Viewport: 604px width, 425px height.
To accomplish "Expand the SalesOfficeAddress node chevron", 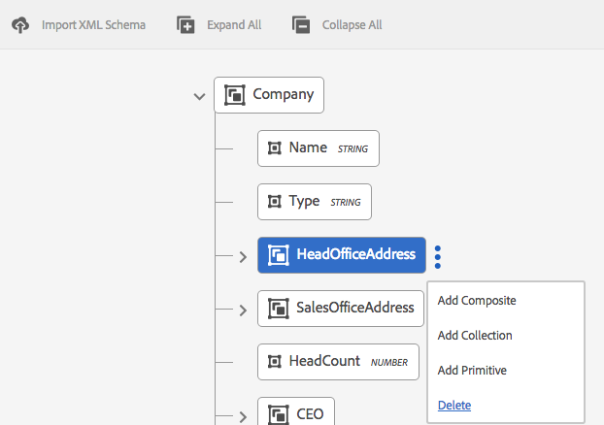I will (243, 310).
